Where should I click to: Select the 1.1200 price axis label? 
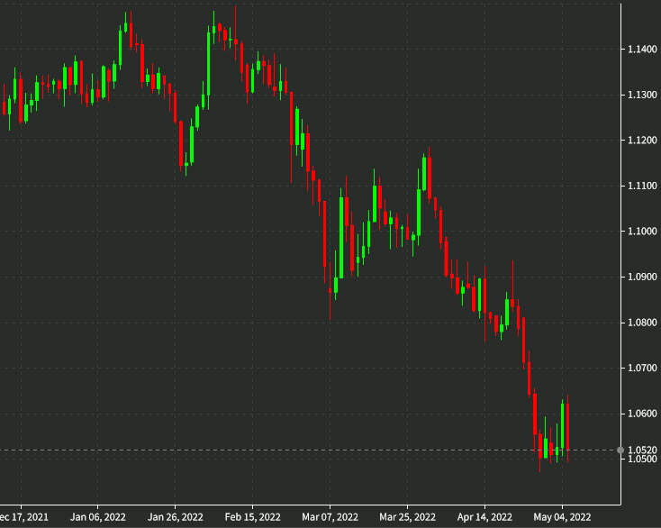coord(642,141)
